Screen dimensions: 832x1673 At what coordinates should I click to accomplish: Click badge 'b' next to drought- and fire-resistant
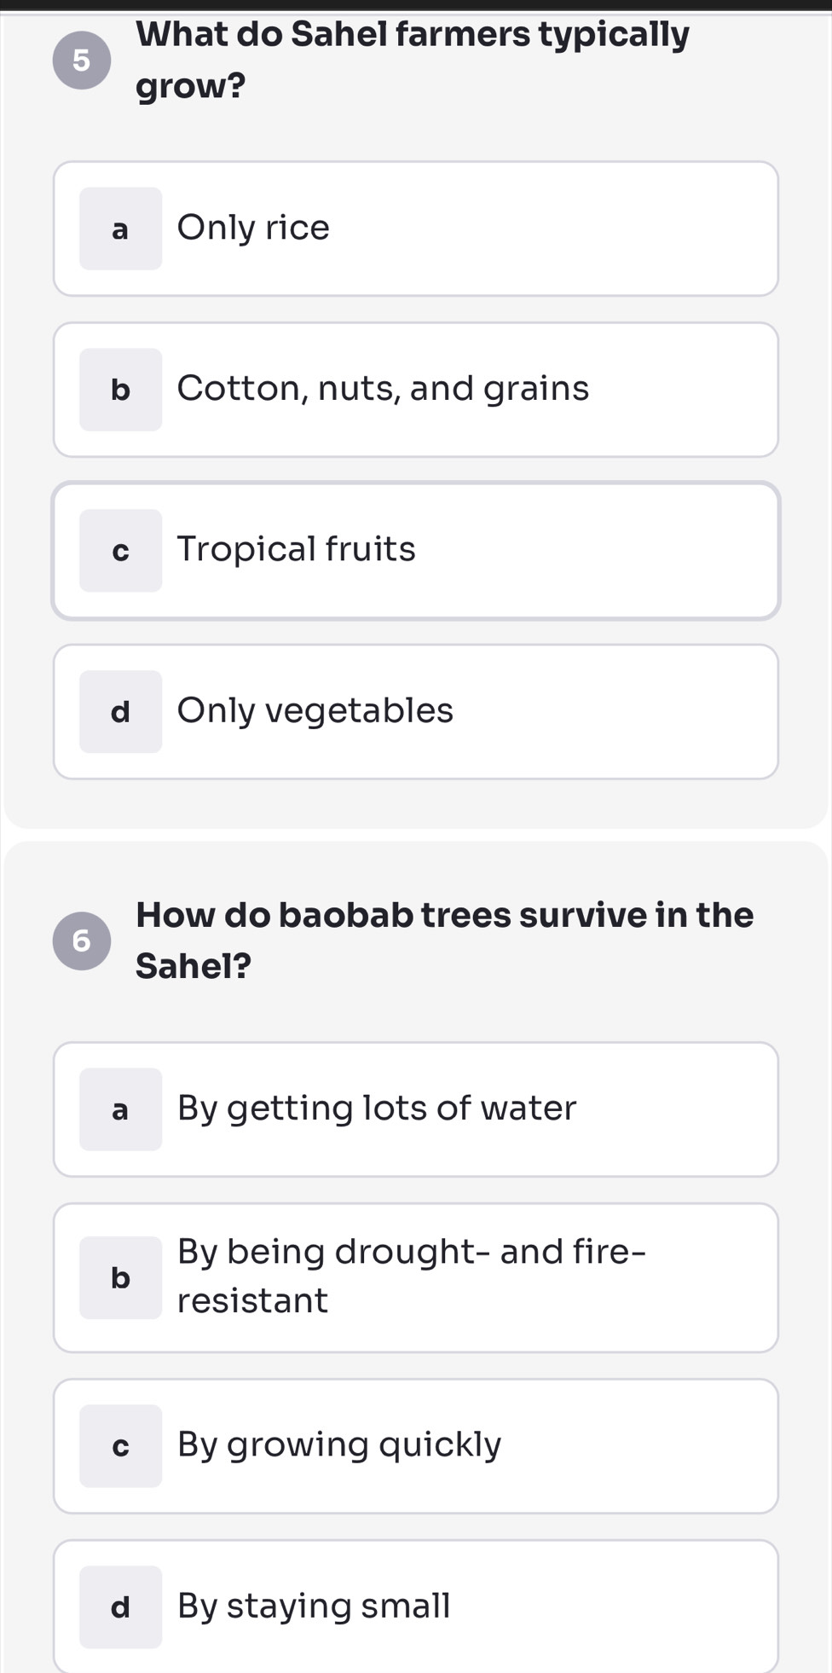pyautogui.click(x=121, y=1277)
